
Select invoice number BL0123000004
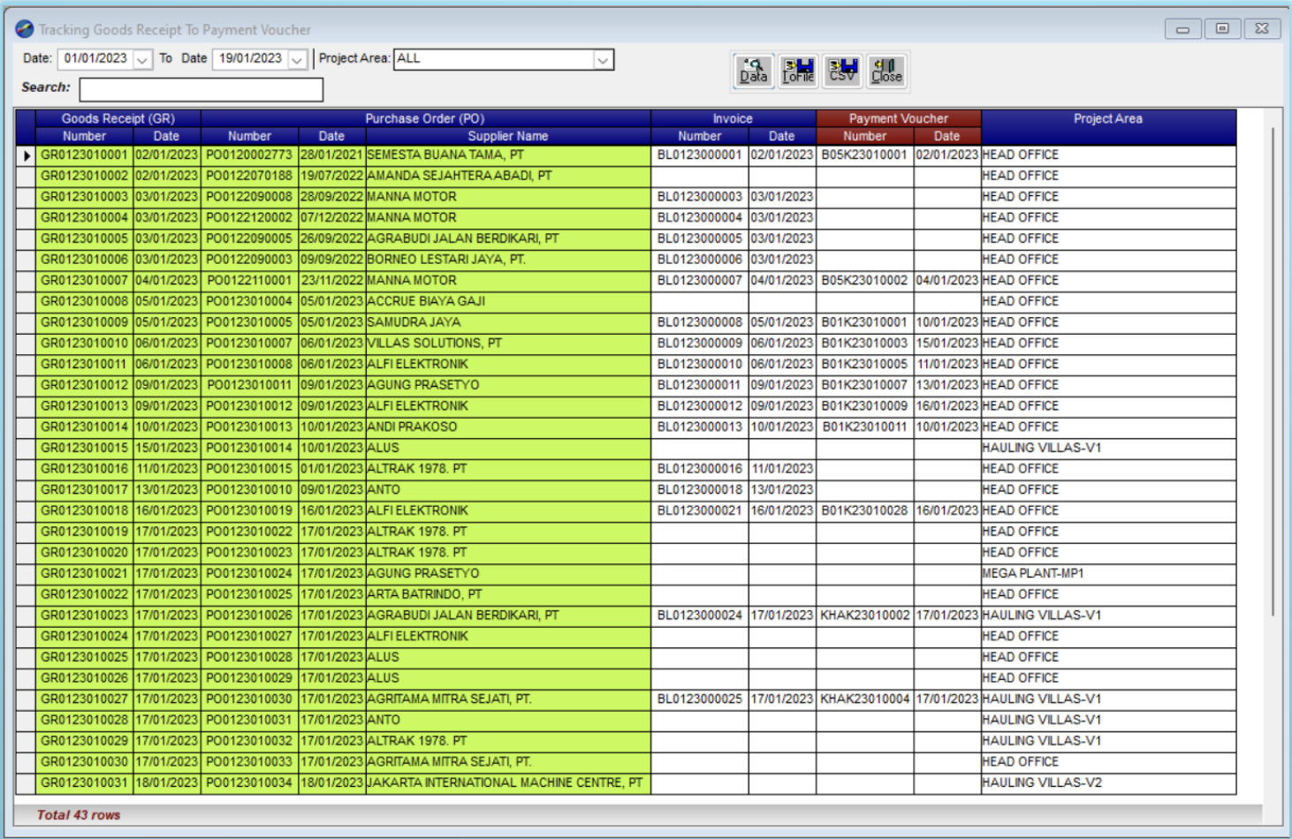[700, 217]
